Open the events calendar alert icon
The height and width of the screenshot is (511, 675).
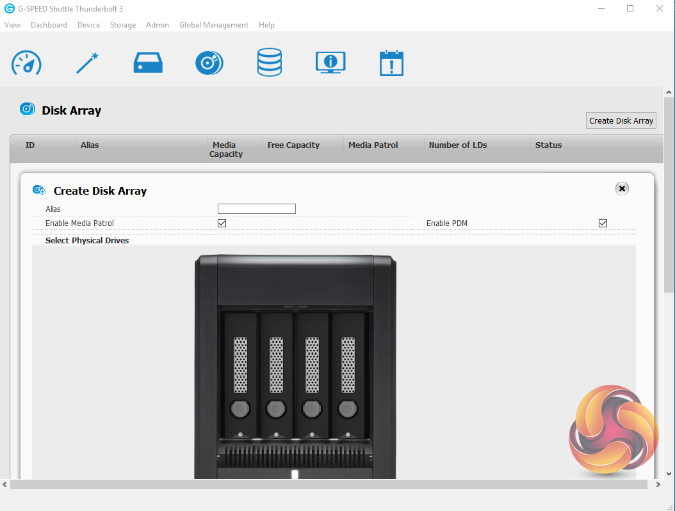pos(391,63)
